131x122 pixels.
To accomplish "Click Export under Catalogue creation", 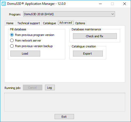I will click(x=88, y=54).
